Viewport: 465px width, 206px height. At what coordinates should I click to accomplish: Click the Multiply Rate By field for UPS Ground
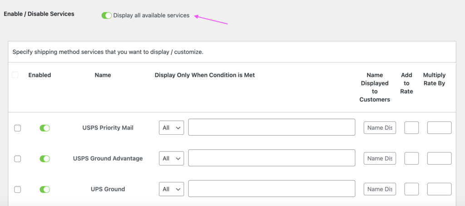tap(439, 189)
